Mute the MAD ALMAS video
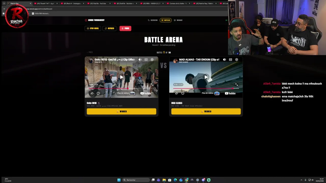Viewport: 326px width, 183px height. click(224, 59)
